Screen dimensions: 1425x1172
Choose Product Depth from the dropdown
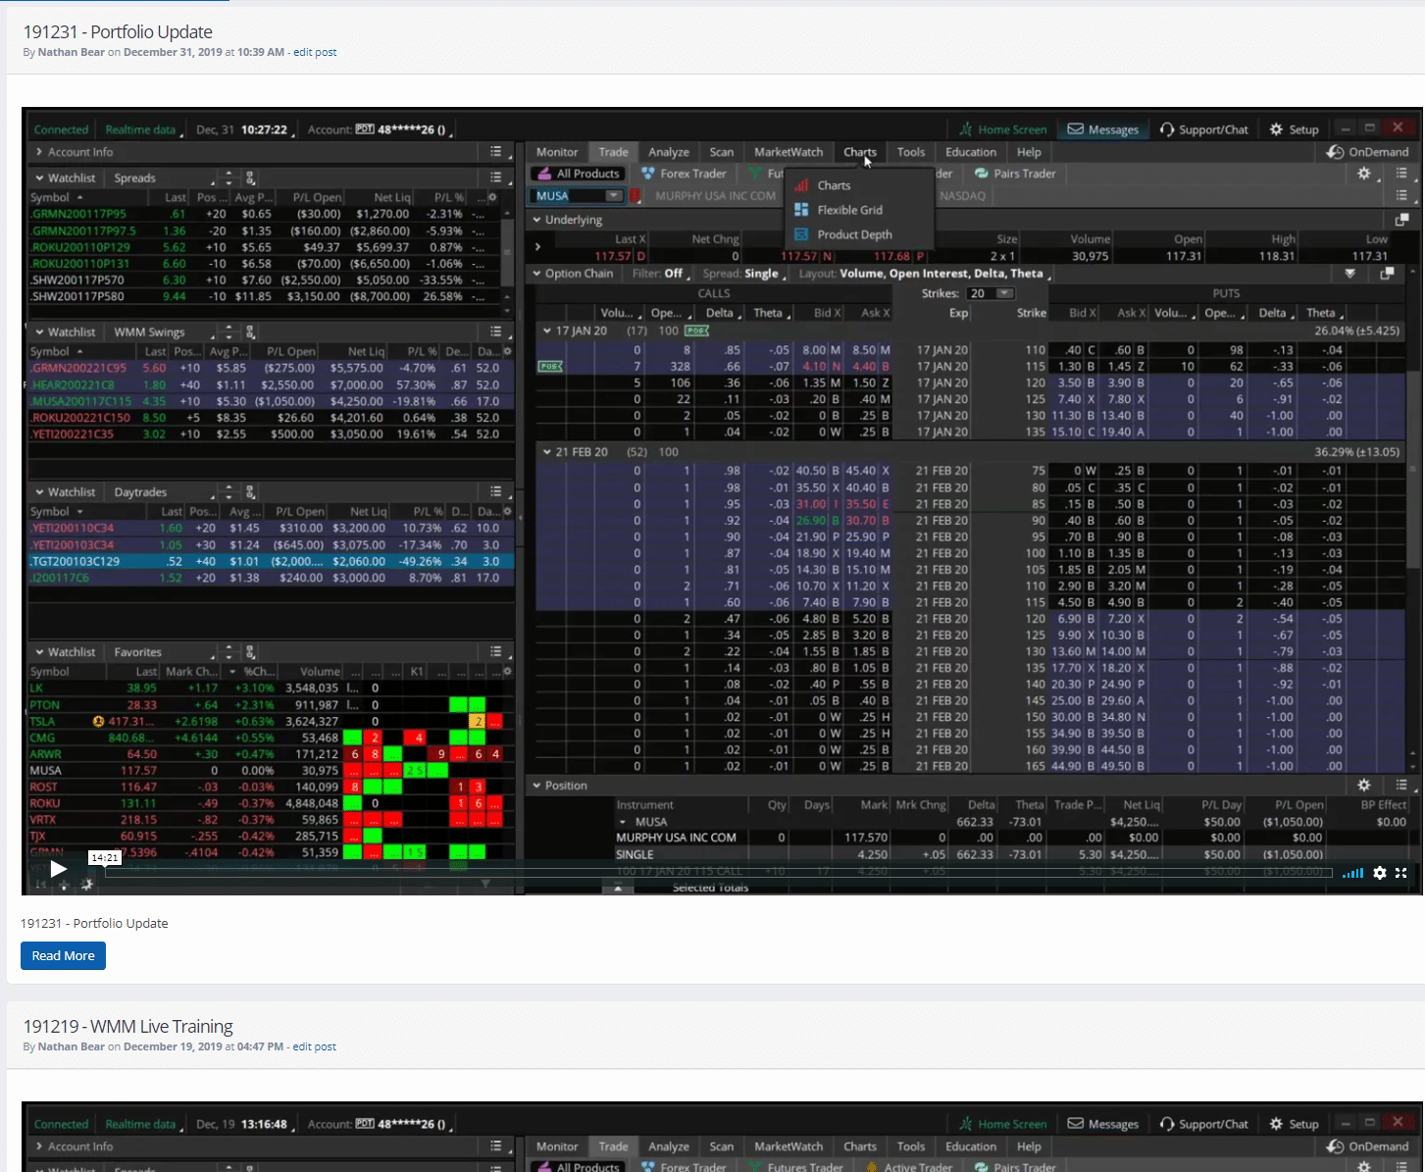(x=854, y=234)
